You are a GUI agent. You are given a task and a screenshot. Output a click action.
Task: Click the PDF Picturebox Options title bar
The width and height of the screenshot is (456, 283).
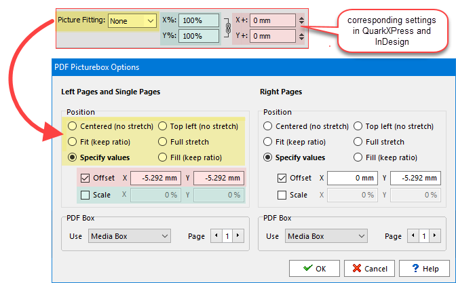click(254, 67)
